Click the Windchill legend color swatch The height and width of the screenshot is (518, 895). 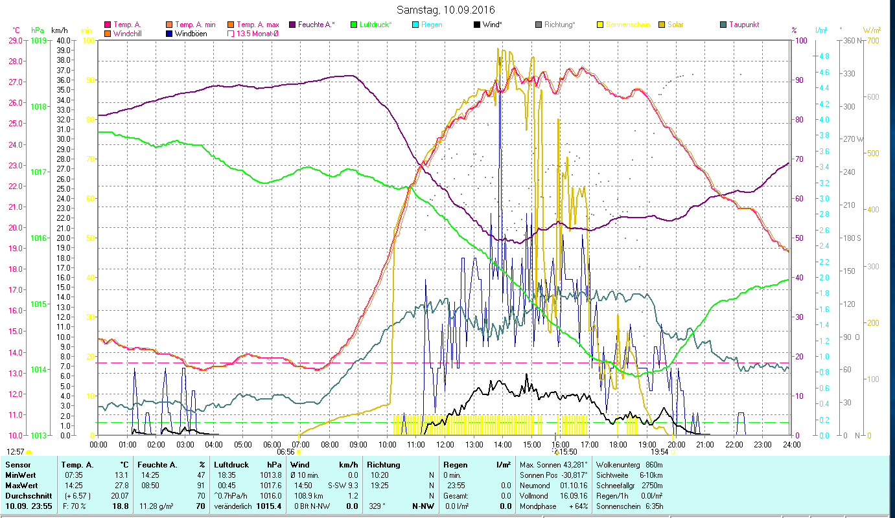pyautogui.click(x=108, y=34)
